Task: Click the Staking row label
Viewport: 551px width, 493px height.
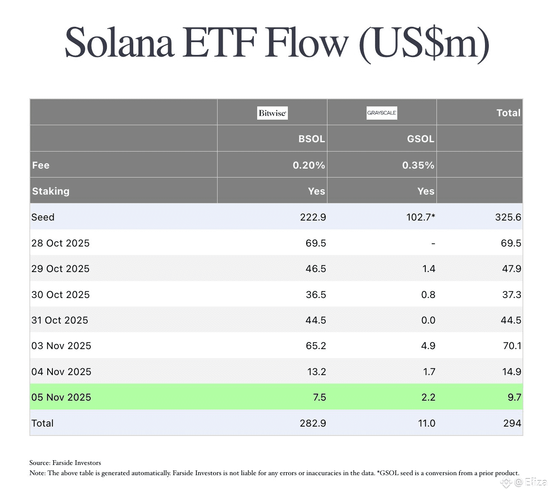Action: (51, 191)
